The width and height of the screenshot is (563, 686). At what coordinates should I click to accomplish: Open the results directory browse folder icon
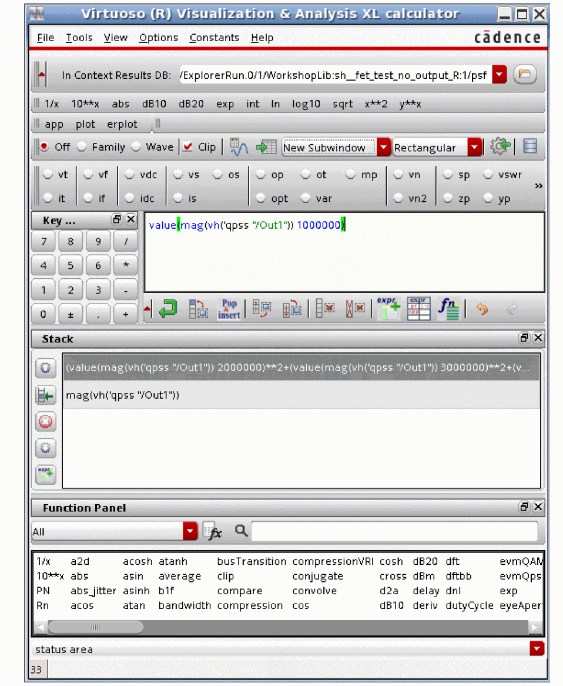pyautogui.click(x=525, y=75)
